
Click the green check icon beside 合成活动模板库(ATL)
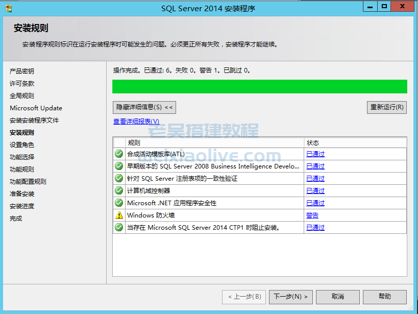[119, 154]
